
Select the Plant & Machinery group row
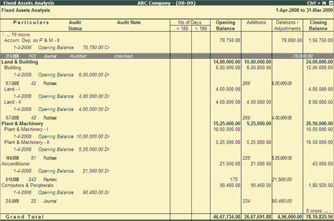point(167,123)
